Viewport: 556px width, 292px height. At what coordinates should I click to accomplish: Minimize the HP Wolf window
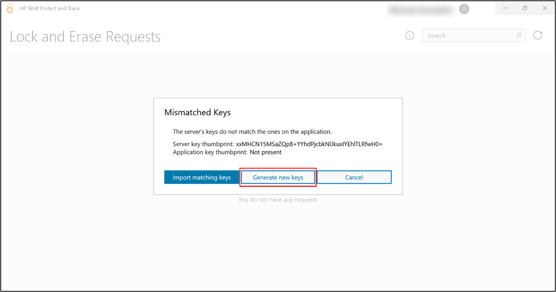pyautogui.click(x=505, y=8)
